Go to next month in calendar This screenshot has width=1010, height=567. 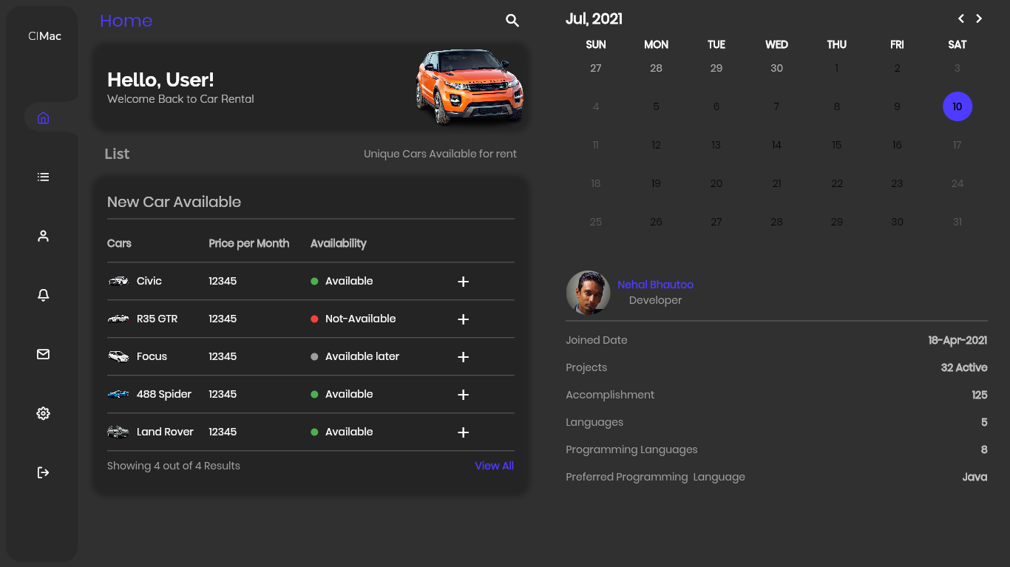click(979, 18)
